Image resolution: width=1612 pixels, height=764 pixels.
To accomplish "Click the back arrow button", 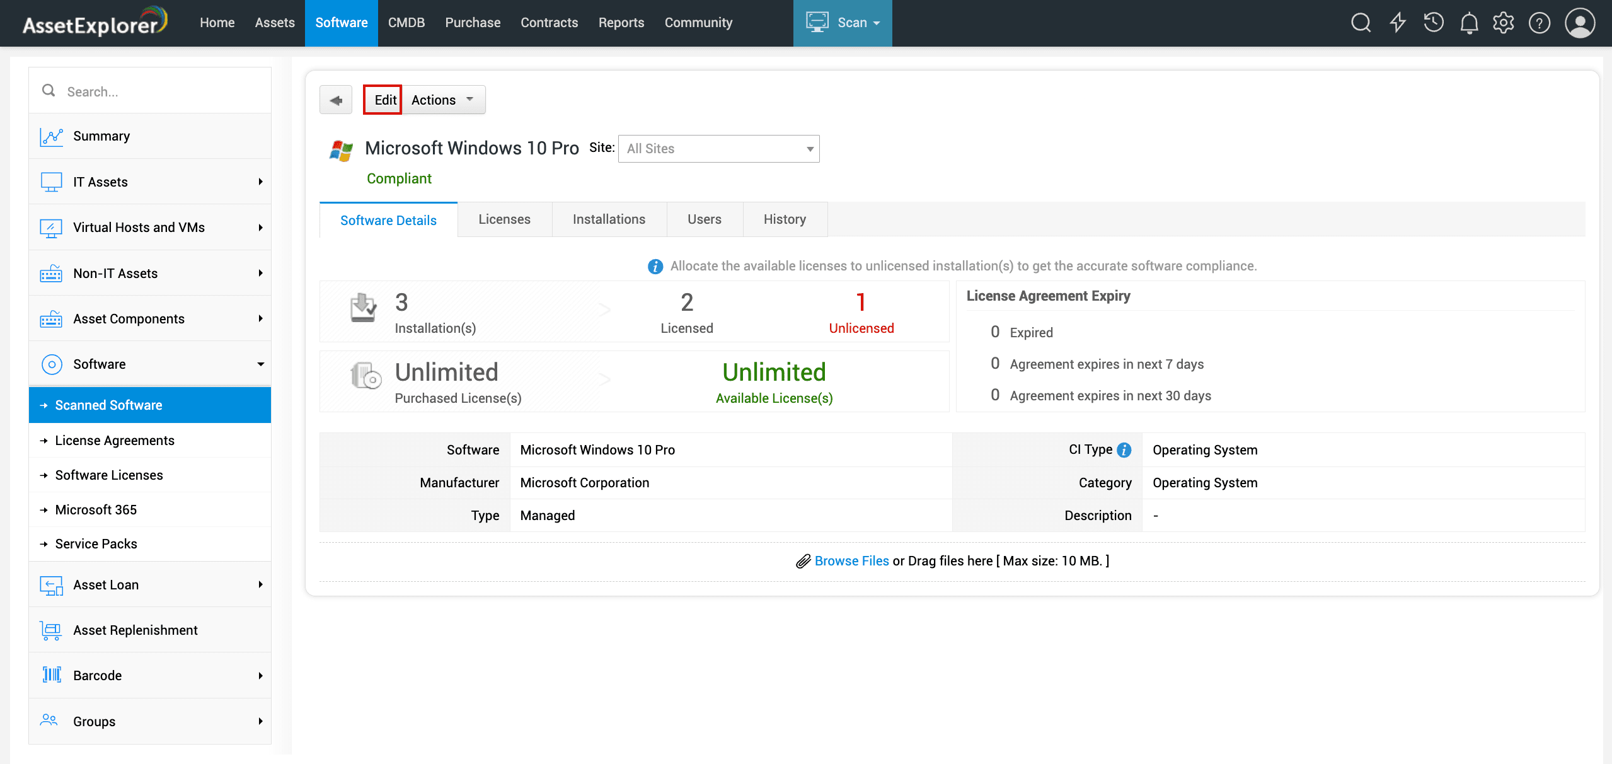I will click(336, 100).
